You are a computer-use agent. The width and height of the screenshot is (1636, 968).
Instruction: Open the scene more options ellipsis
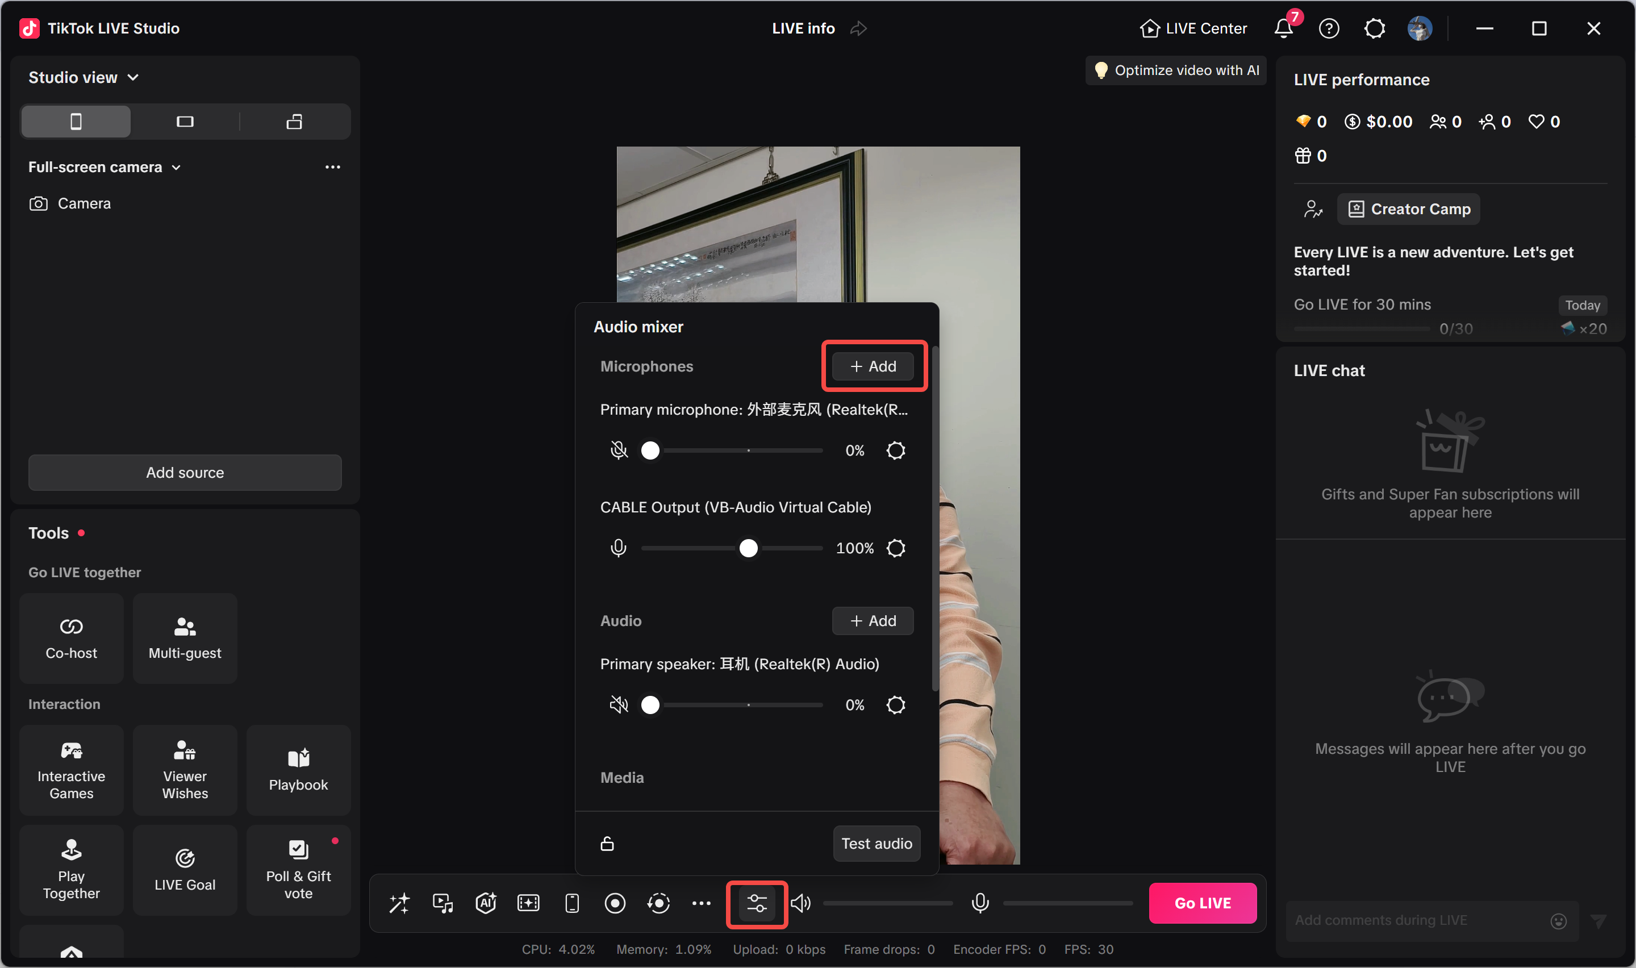pos(332,167)
